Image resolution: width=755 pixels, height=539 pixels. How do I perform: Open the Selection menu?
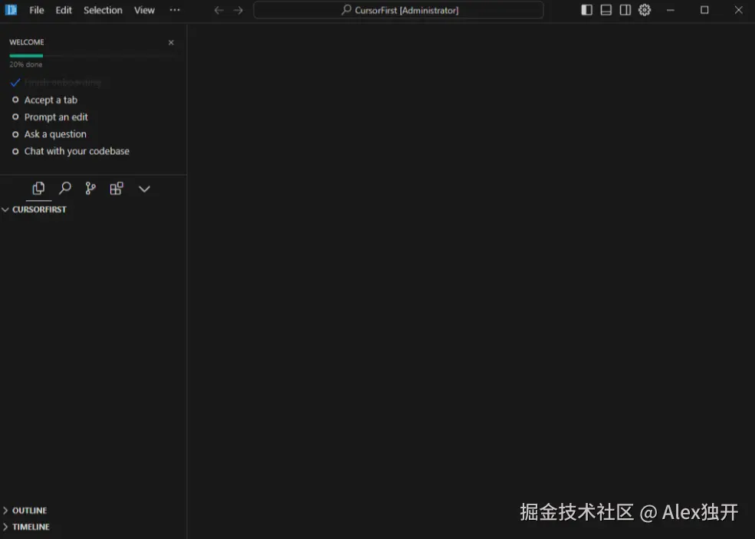click(103, 10)
